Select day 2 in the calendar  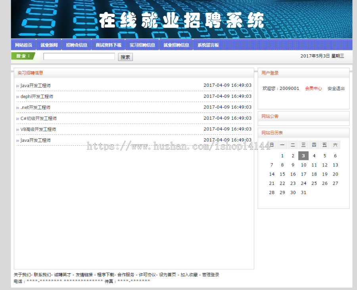pos(293,156)
